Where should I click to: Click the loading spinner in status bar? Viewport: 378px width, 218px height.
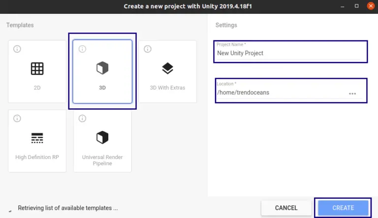point(10,209)
